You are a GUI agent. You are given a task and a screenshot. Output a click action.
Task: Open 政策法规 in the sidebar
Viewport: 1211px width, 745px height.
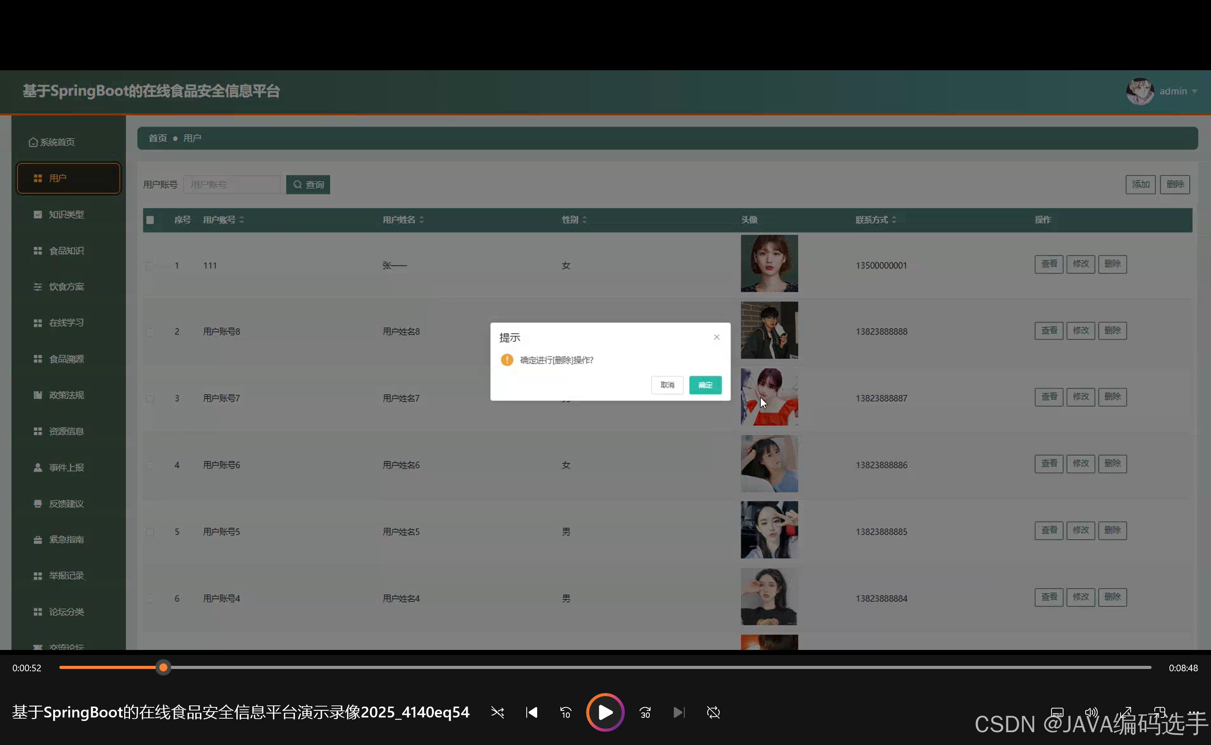pyautogui.click(x=66, y=395)
